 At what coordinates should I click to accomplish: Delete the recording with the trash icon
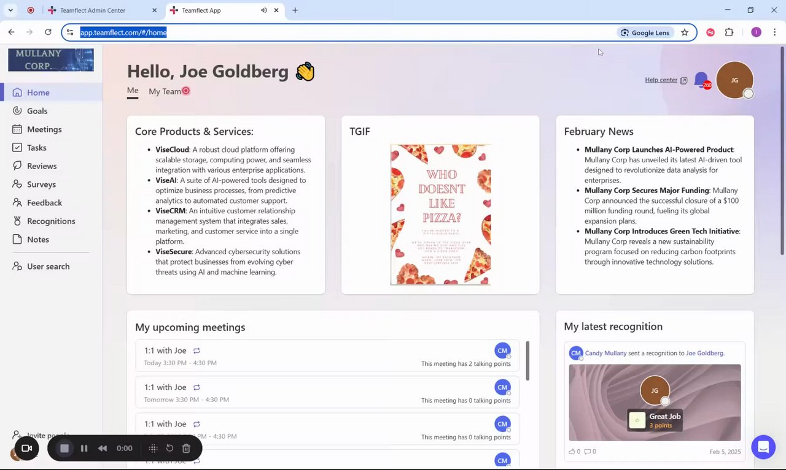click(187, 449)
